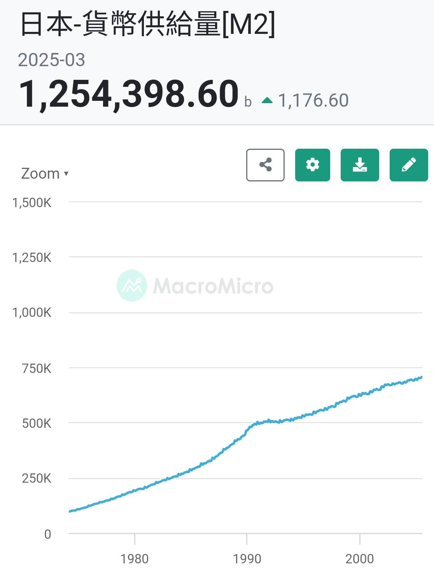
Task: Click the 2000 x-axis label
Action: [359, 559]
